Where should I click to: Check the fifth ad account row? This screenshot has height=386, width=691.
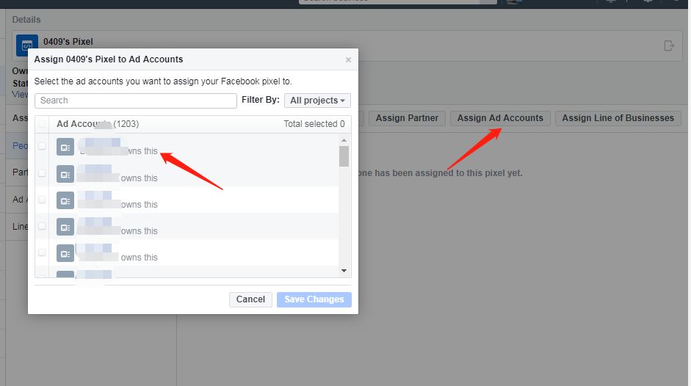coord(42,252)
